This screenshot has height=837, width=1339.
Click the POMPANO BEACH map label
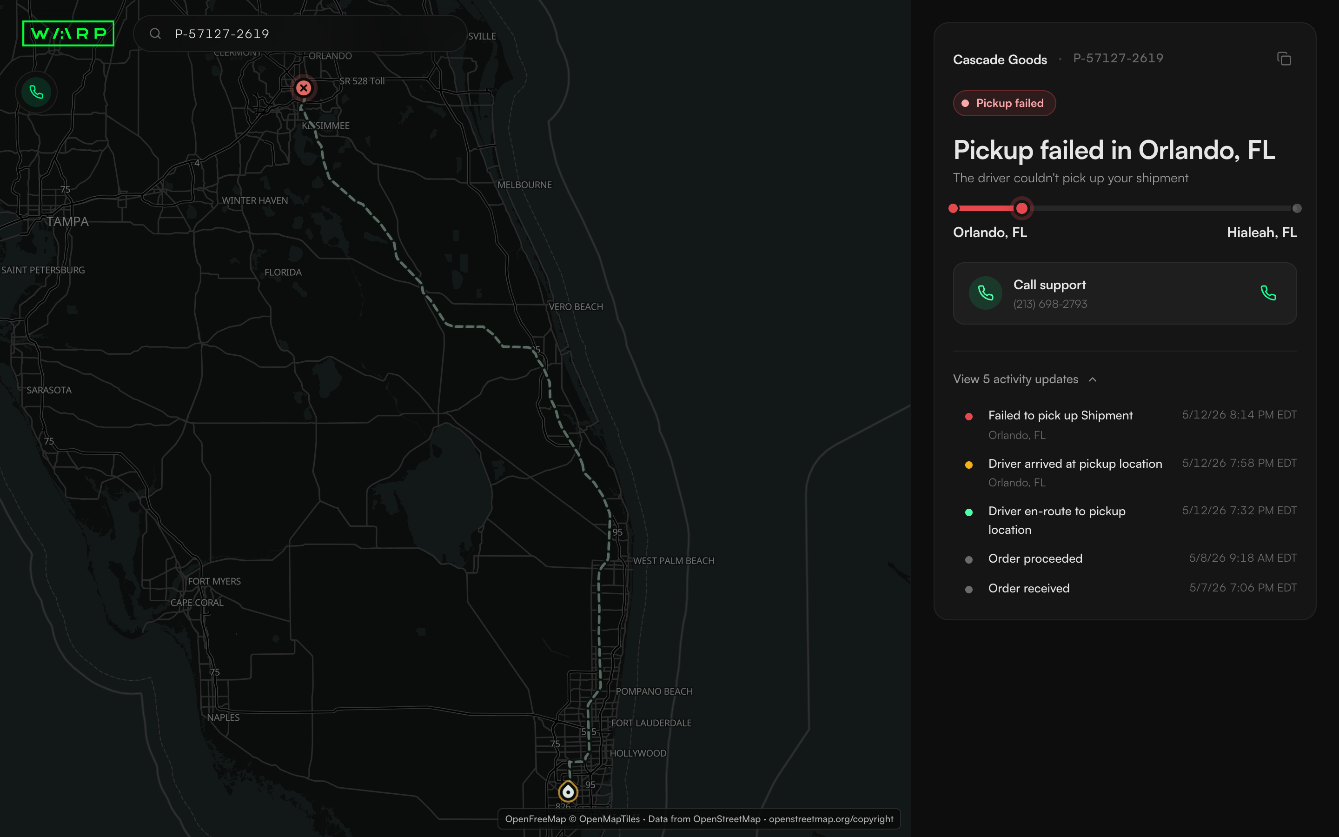coord(654,691)
